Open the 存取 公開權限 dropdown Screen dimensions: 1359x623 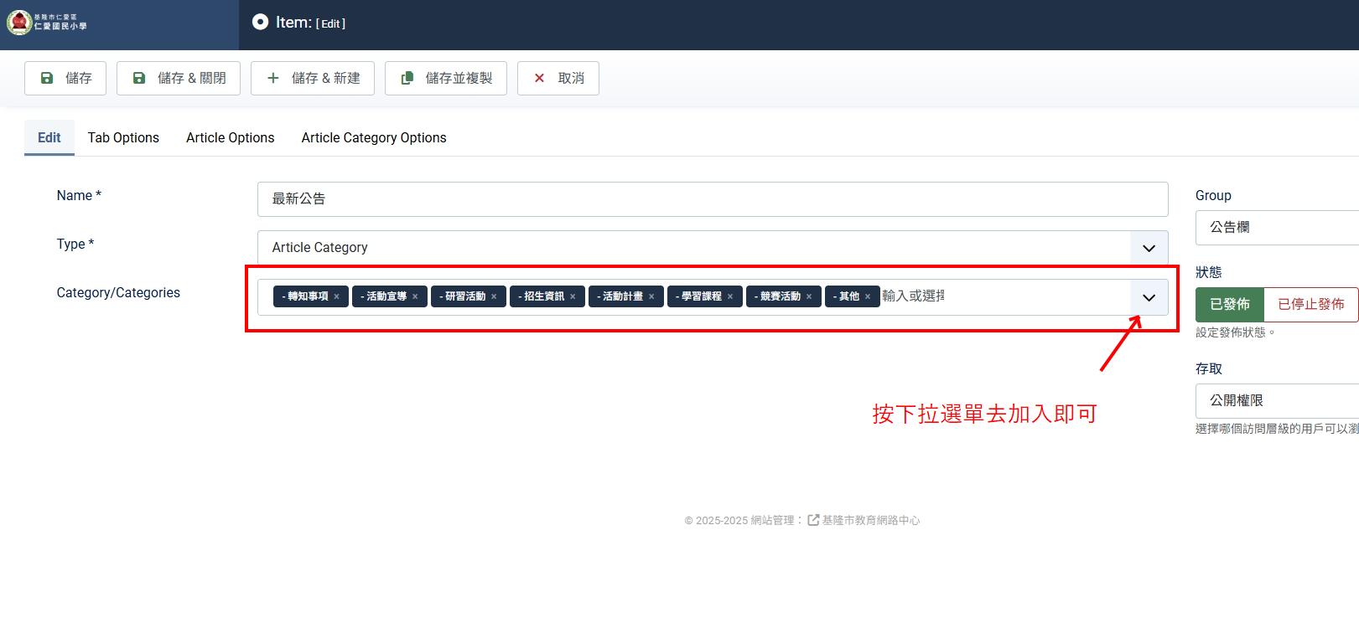pos(1277,401)
